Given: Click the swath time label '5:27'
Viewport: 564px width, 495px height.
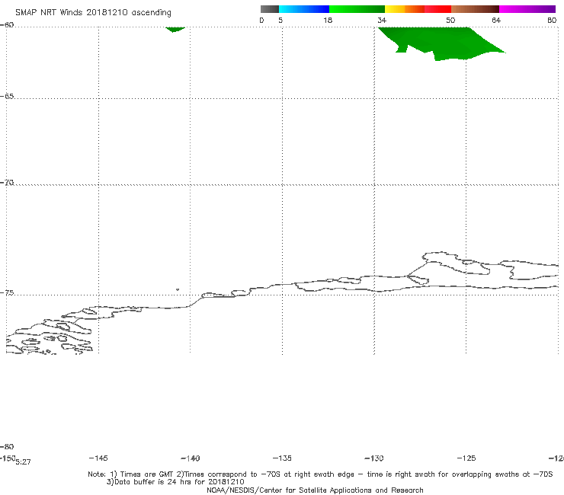Looking at the screenshot, I should tap(23, 462).
